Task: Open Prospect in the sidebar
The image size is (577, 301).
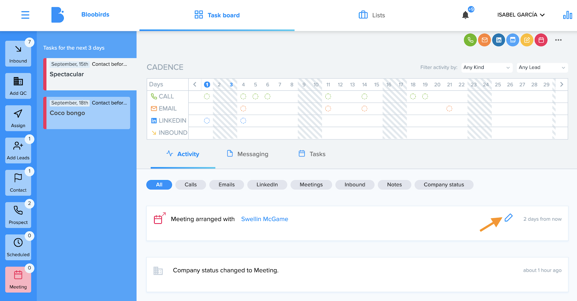Action: [18, 215]
